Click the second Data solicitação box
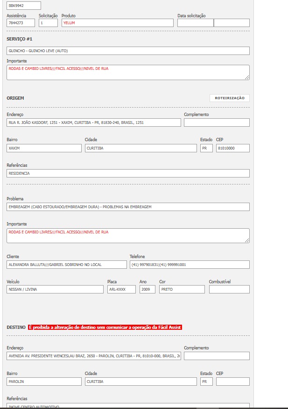Screen dimensions: 288x409 pyautogui.click(x=232, y=23)
